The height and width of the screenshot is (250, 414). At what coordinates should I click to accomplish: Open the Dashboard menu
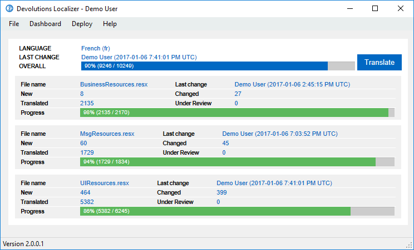click(x=45, y=24)
